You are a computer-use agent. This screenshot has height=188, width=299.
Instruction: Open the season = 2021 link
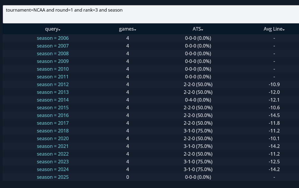point(53,146)
